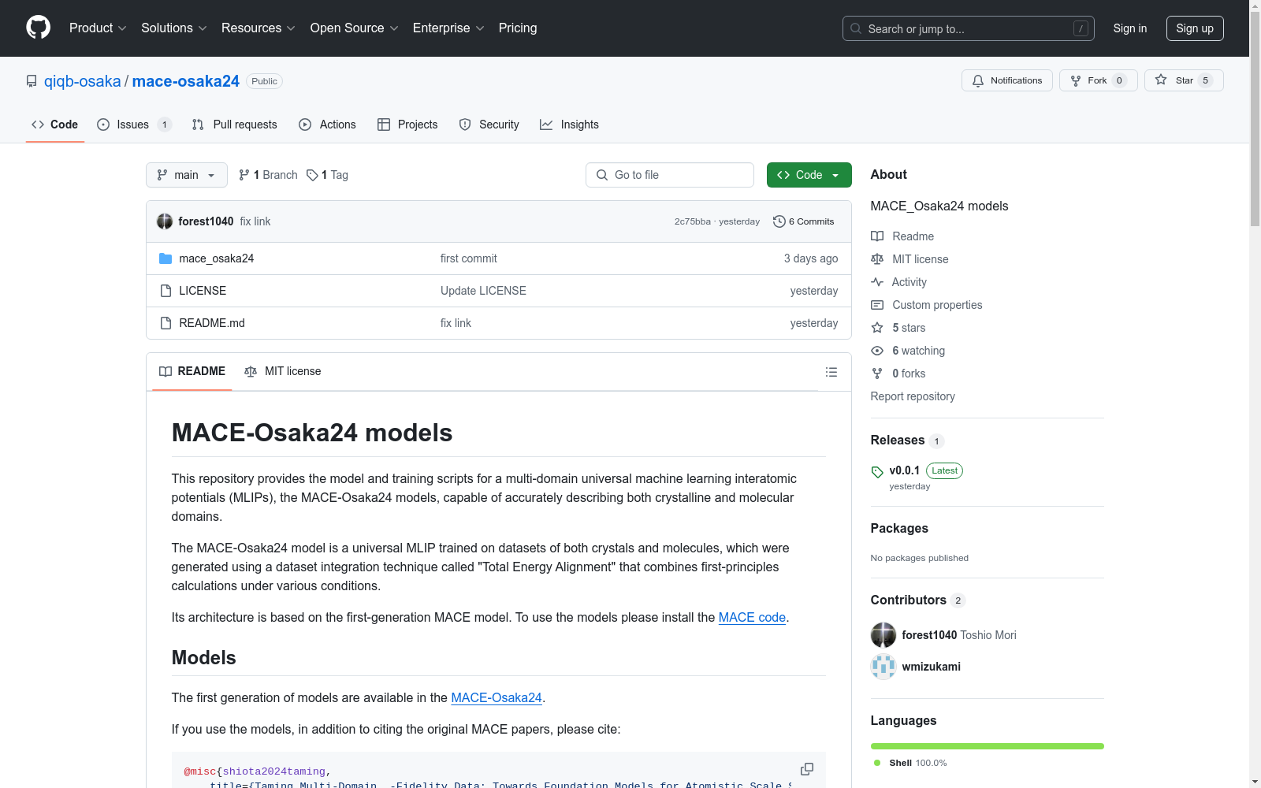Screen dimensions: 1261x788
Task: Select the README tab
Action: [x=192, y=371]
